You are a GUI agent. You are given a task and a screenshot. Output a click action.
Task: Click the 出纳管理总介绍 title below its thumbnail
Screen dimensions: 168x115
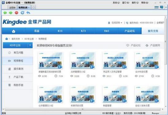[x=78, y=72]
